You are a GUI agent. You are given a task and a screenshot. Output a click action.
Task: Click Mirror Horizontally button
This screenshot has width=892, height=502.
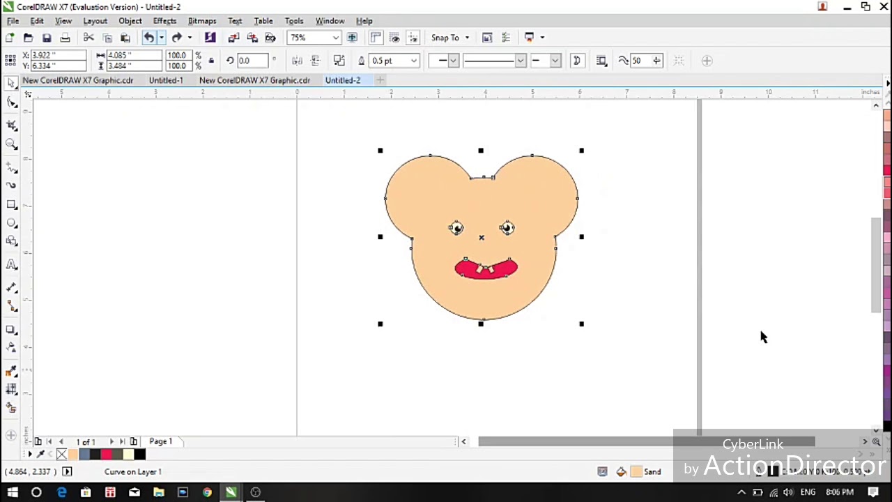click(x=298, y=61)
